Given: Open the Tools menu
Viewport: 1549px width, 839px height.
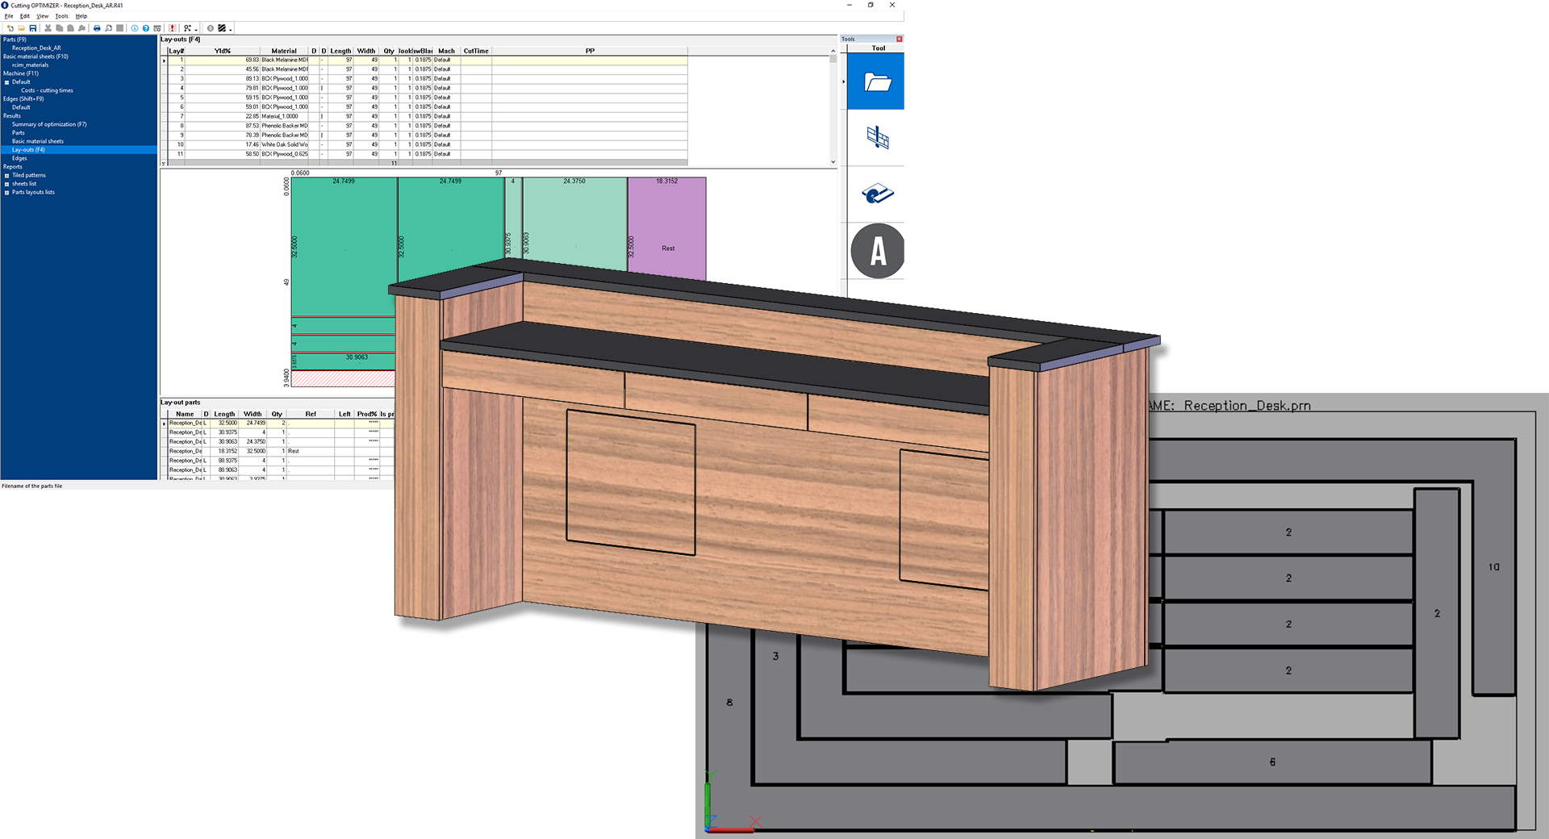Looking at the screenshot, I should 61,16.
